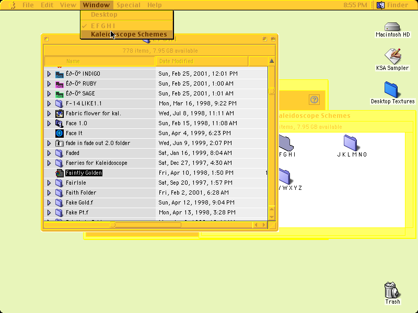The image size is (418, 313).
Task: Select the Fabric flower for kal. icon
Action: 59,113
